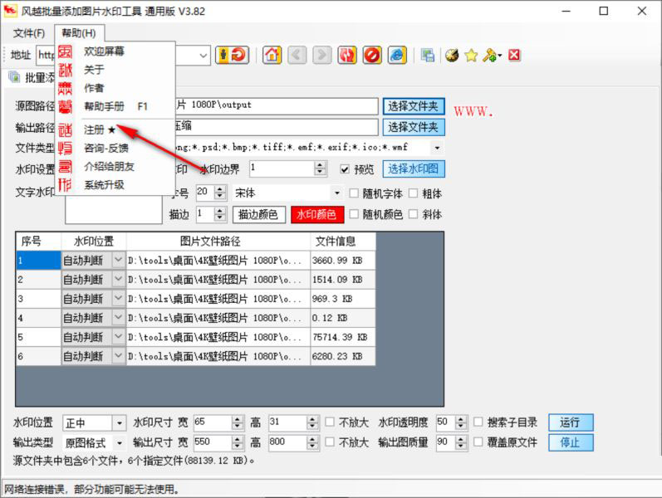This screenshot has width=662, height=498.
Task: Decrease the 输出图质量 spinner value
Action: coord(462,446)
